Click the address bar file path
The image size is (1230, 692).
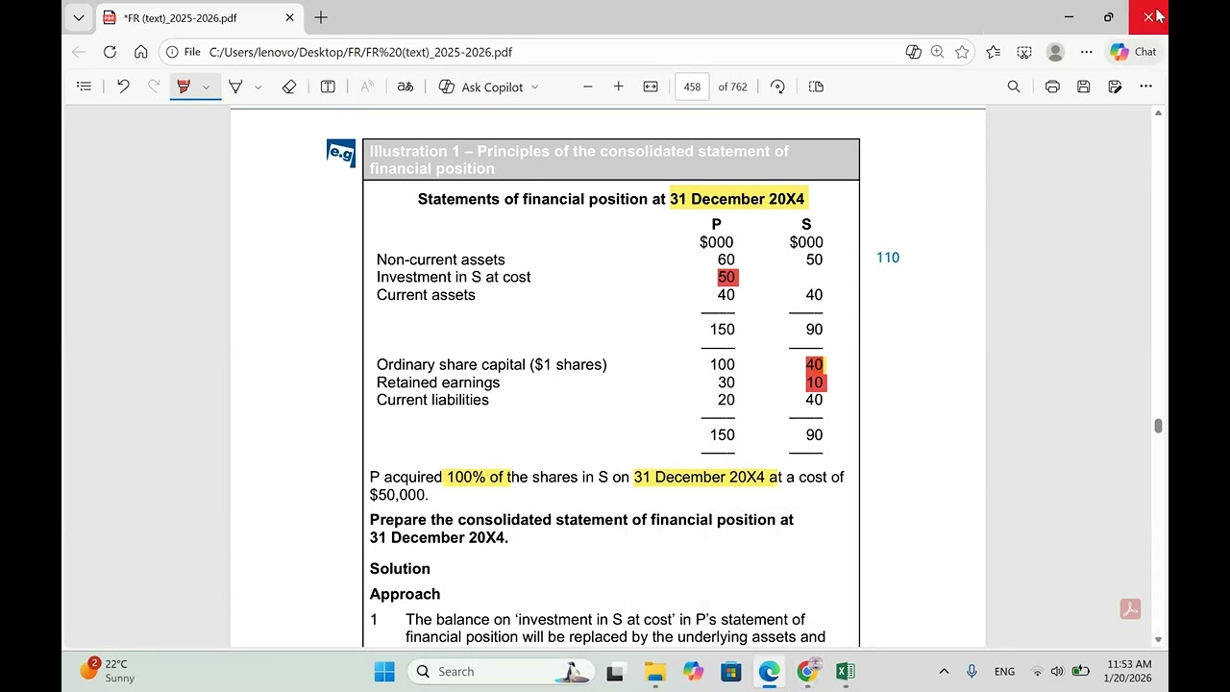coord(360,52)
